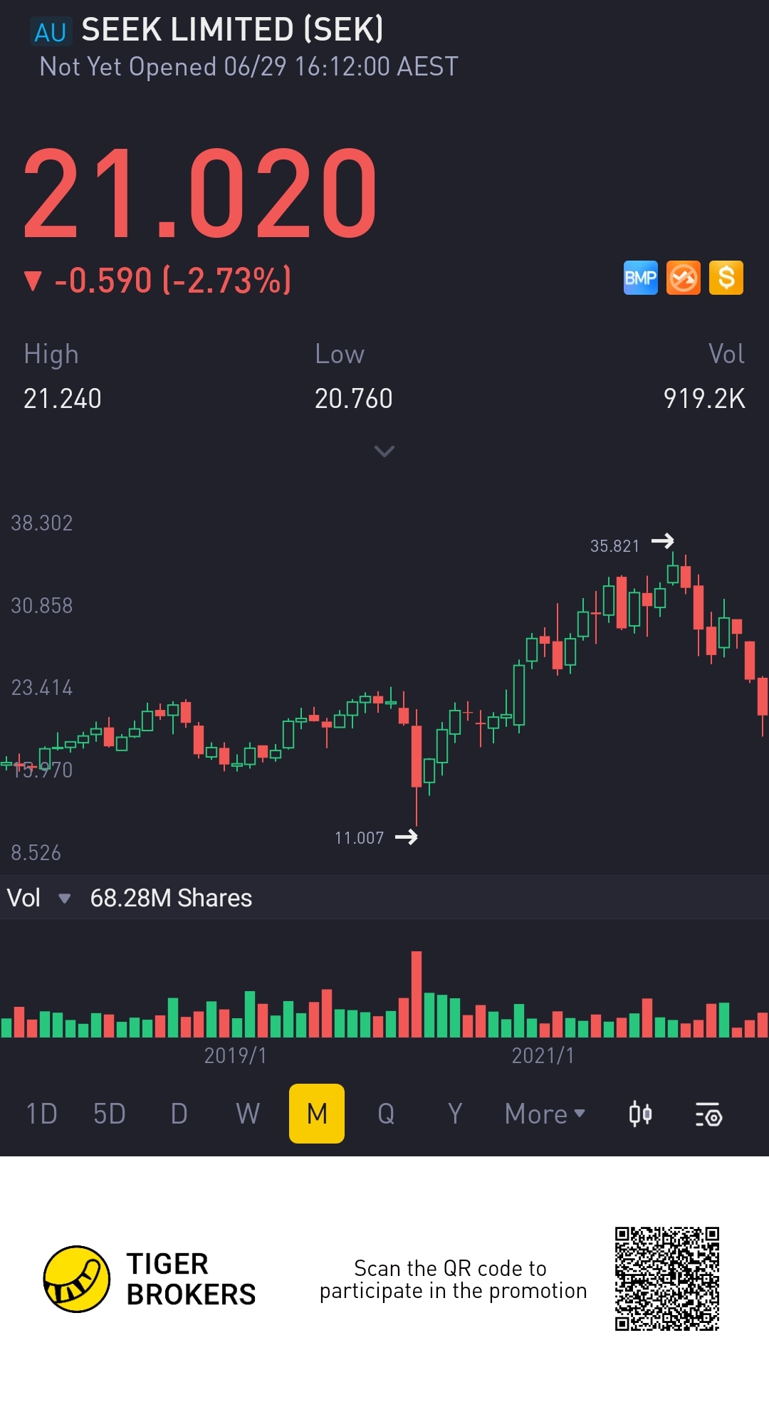
Task: Open the More timeframes dropdown
Action: (x=545, y=1114)
